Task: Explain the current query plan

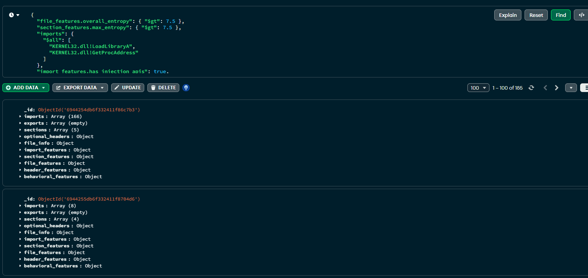Action: 508,15
